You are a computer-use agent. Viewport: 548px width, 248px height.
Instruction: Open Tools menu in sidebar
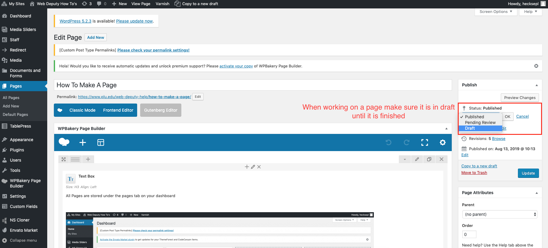[x=15, y=170]
